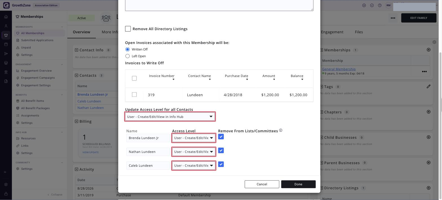Viewport: 442px width, 200px height.
Task: Expand left rail with double-chevron icon
Action: tap(5, 172)
